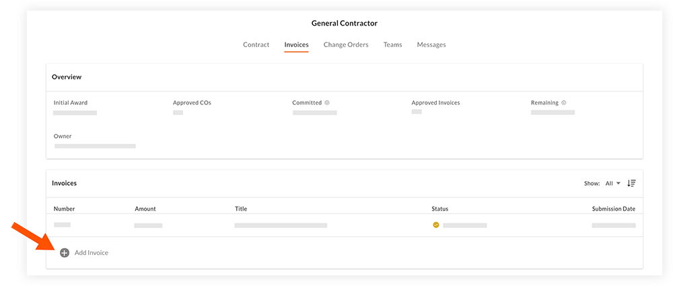Click the plus icon beside Add Invoice
This screenshot has width=673, height=286.
(x=65, y=253)
